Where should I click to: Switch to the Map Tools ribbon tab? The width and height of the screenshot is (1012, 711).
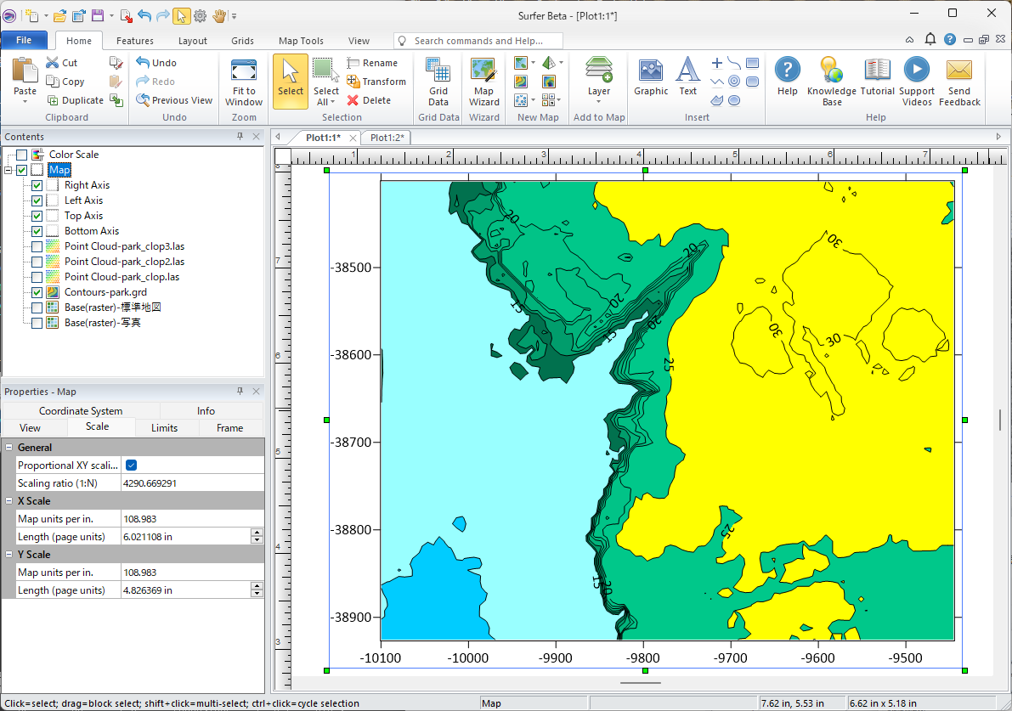[x=301, y=41]
